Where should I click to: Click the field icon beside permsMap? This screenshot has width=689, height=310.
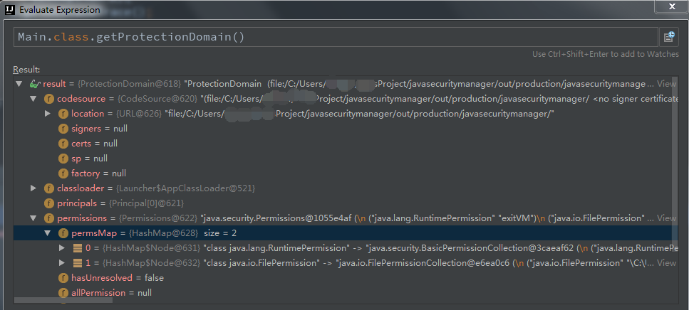63,232
